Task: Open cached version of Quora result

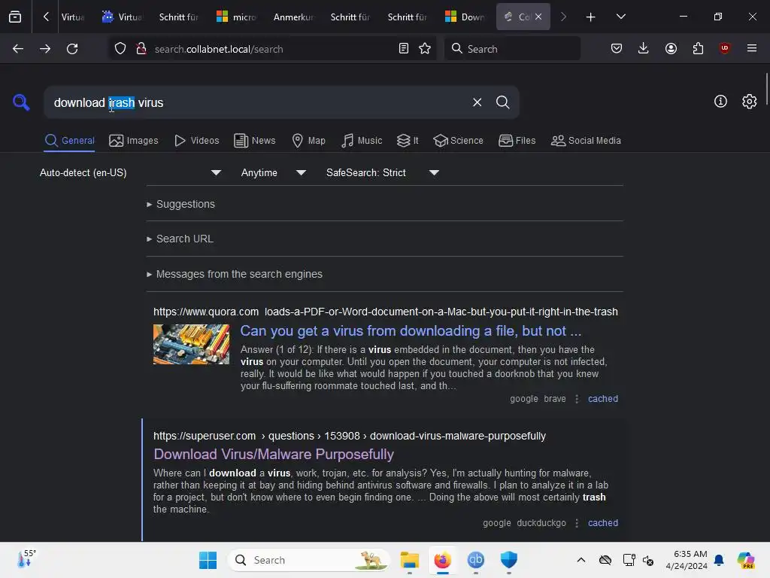Action: [x=603, y=399]
